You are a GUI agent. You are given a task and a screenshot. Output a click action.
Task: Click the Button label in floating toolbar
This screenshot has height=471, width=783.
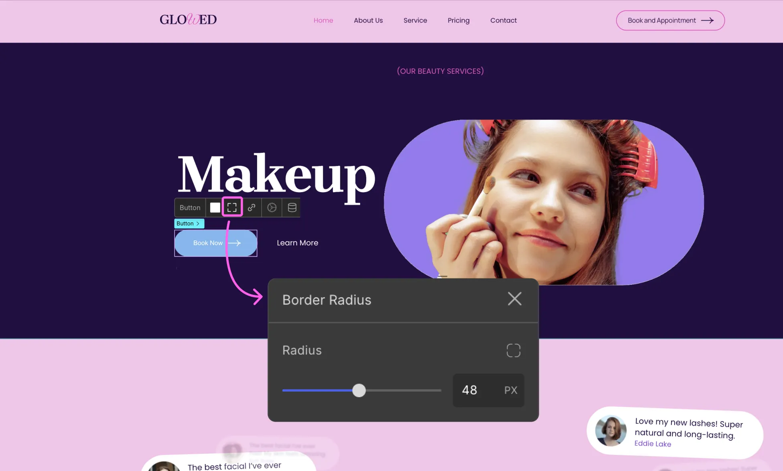tap(190, 207)
